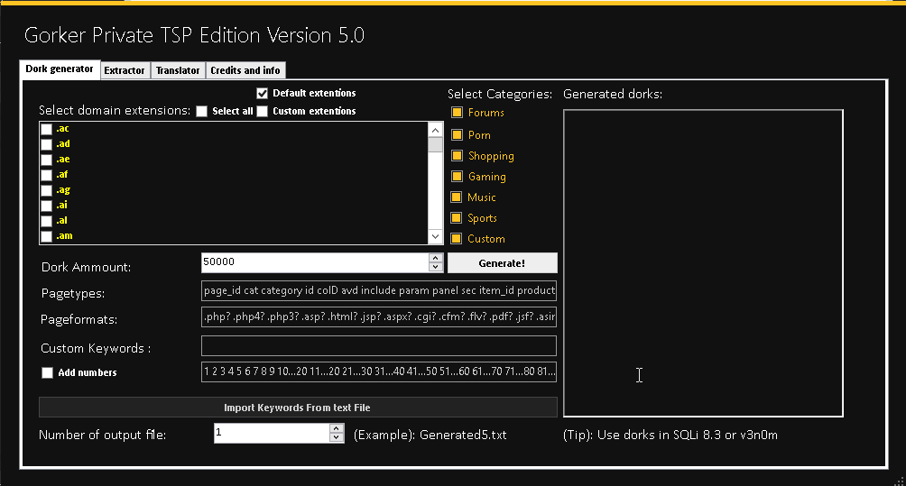
Task: Toggle the Porn category checkbox
Action: tap(457, 134)
